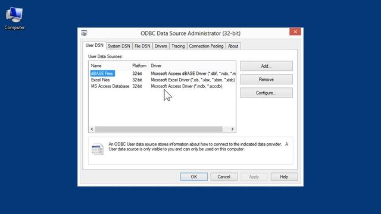Show the About tab

tap(233, 46)
